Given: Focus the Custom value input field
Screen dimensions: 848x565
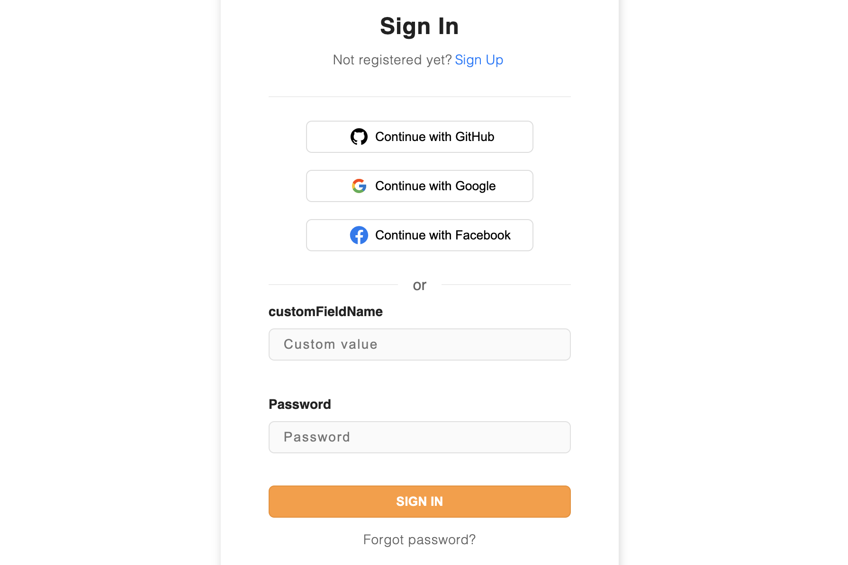Looking at the screenshot, I should (419, 344).
